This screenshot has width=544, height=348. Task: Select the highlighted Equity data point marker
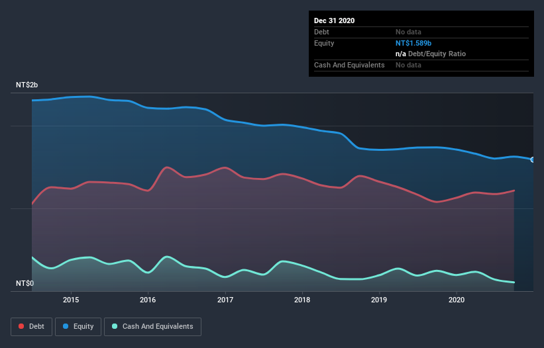533,159
